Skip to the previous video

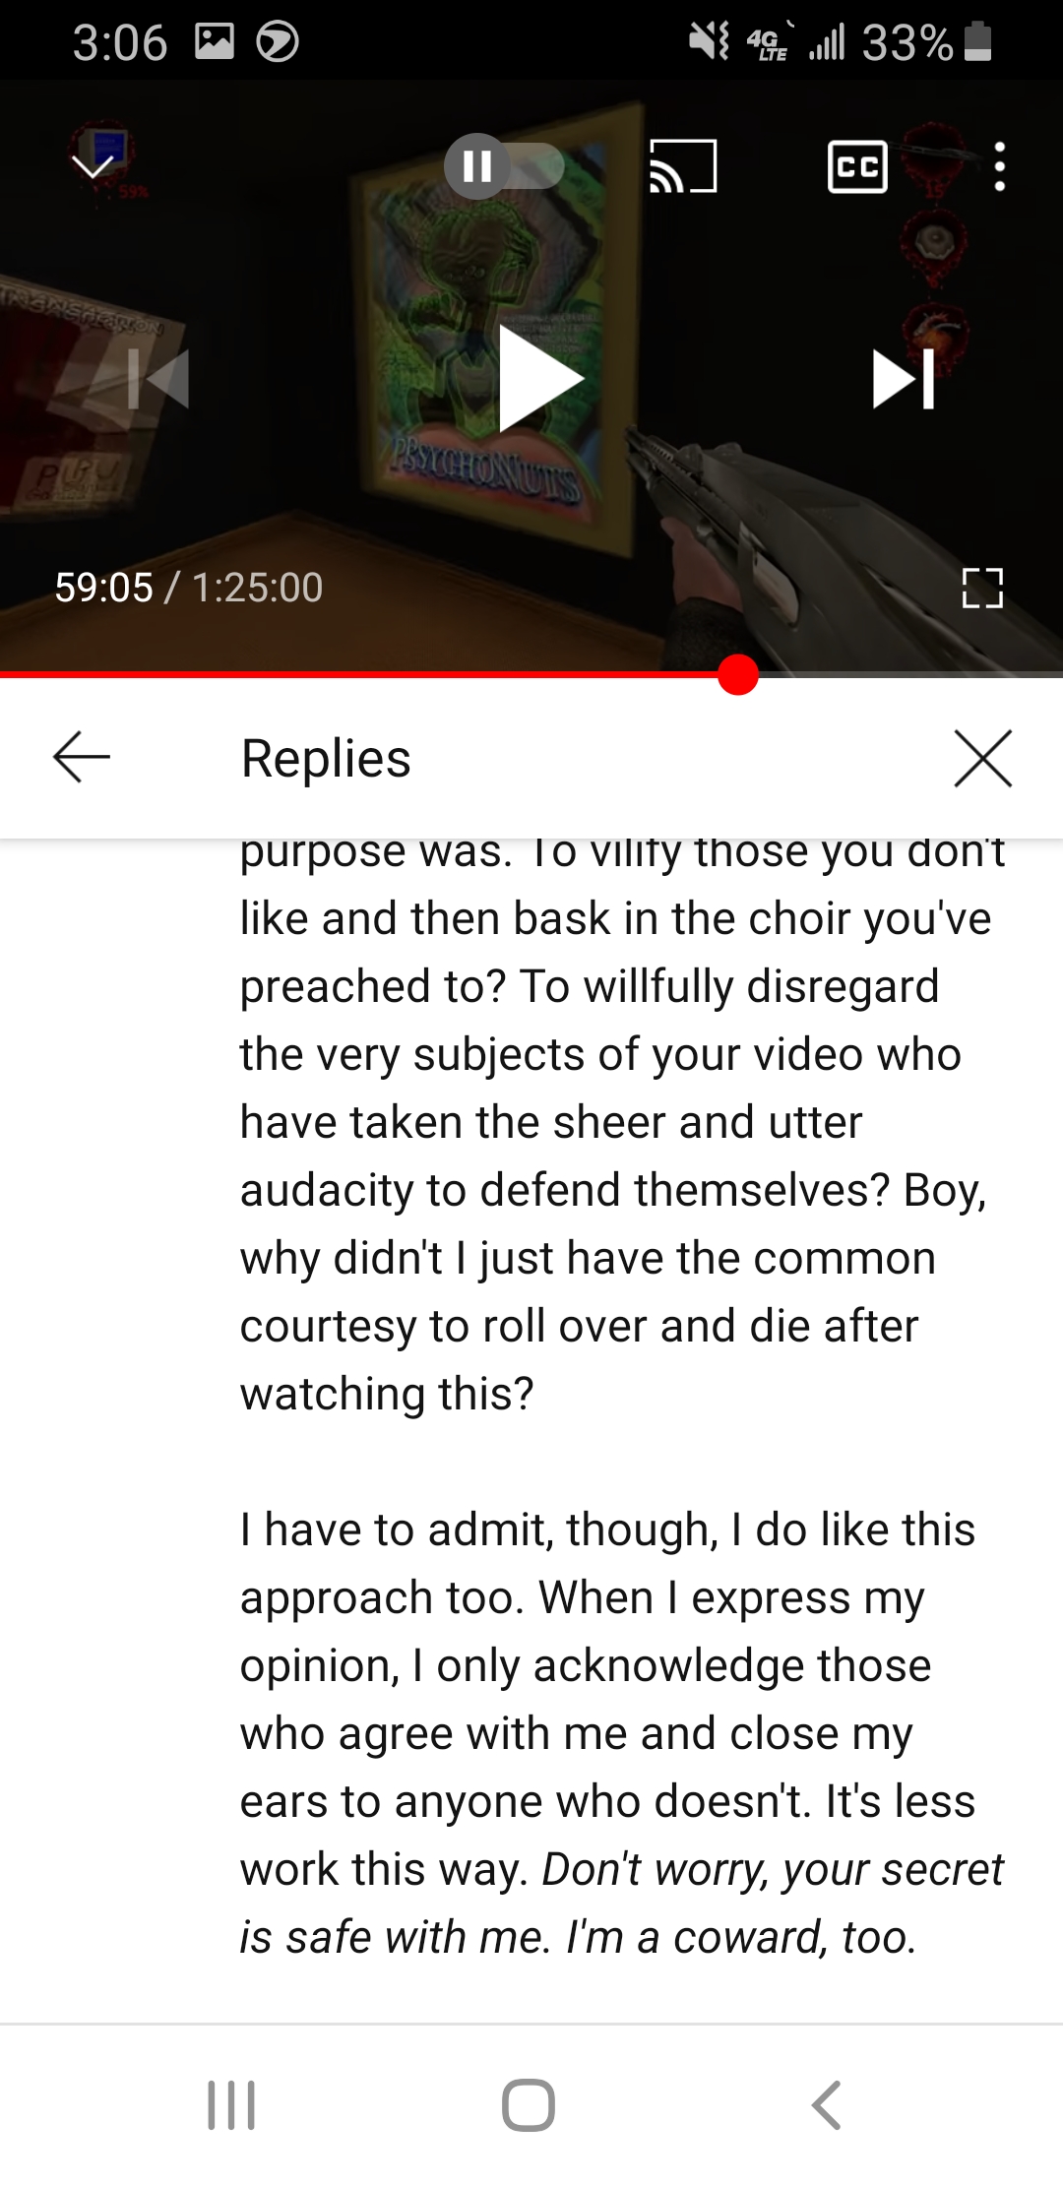[157, 379]
